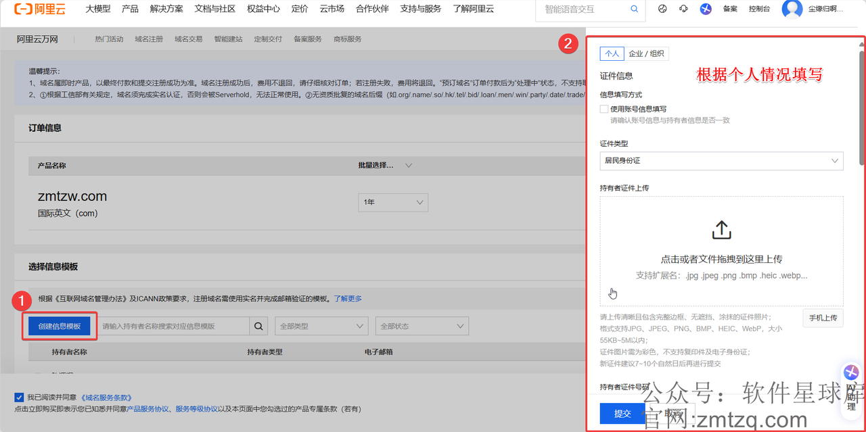This screenshot has height=432, width=866.
Task: Click the 了解更多 link
Action: pyautogui.click(x=348, y=298)
